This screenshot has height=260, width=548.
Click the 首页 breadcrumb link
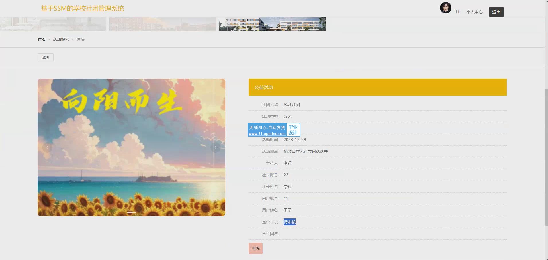[42, 40]
